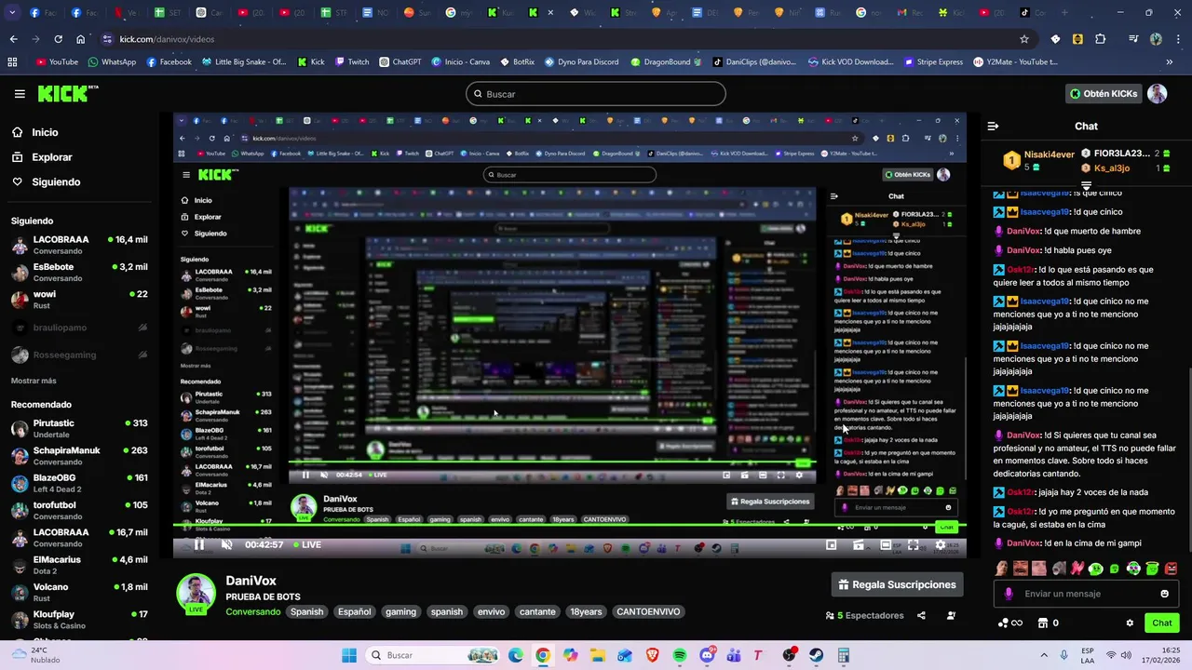Image resolution: width=1192 pixels, height=670 pixels.
Task: Open the chat shop icon
Action: (1043, 623)
